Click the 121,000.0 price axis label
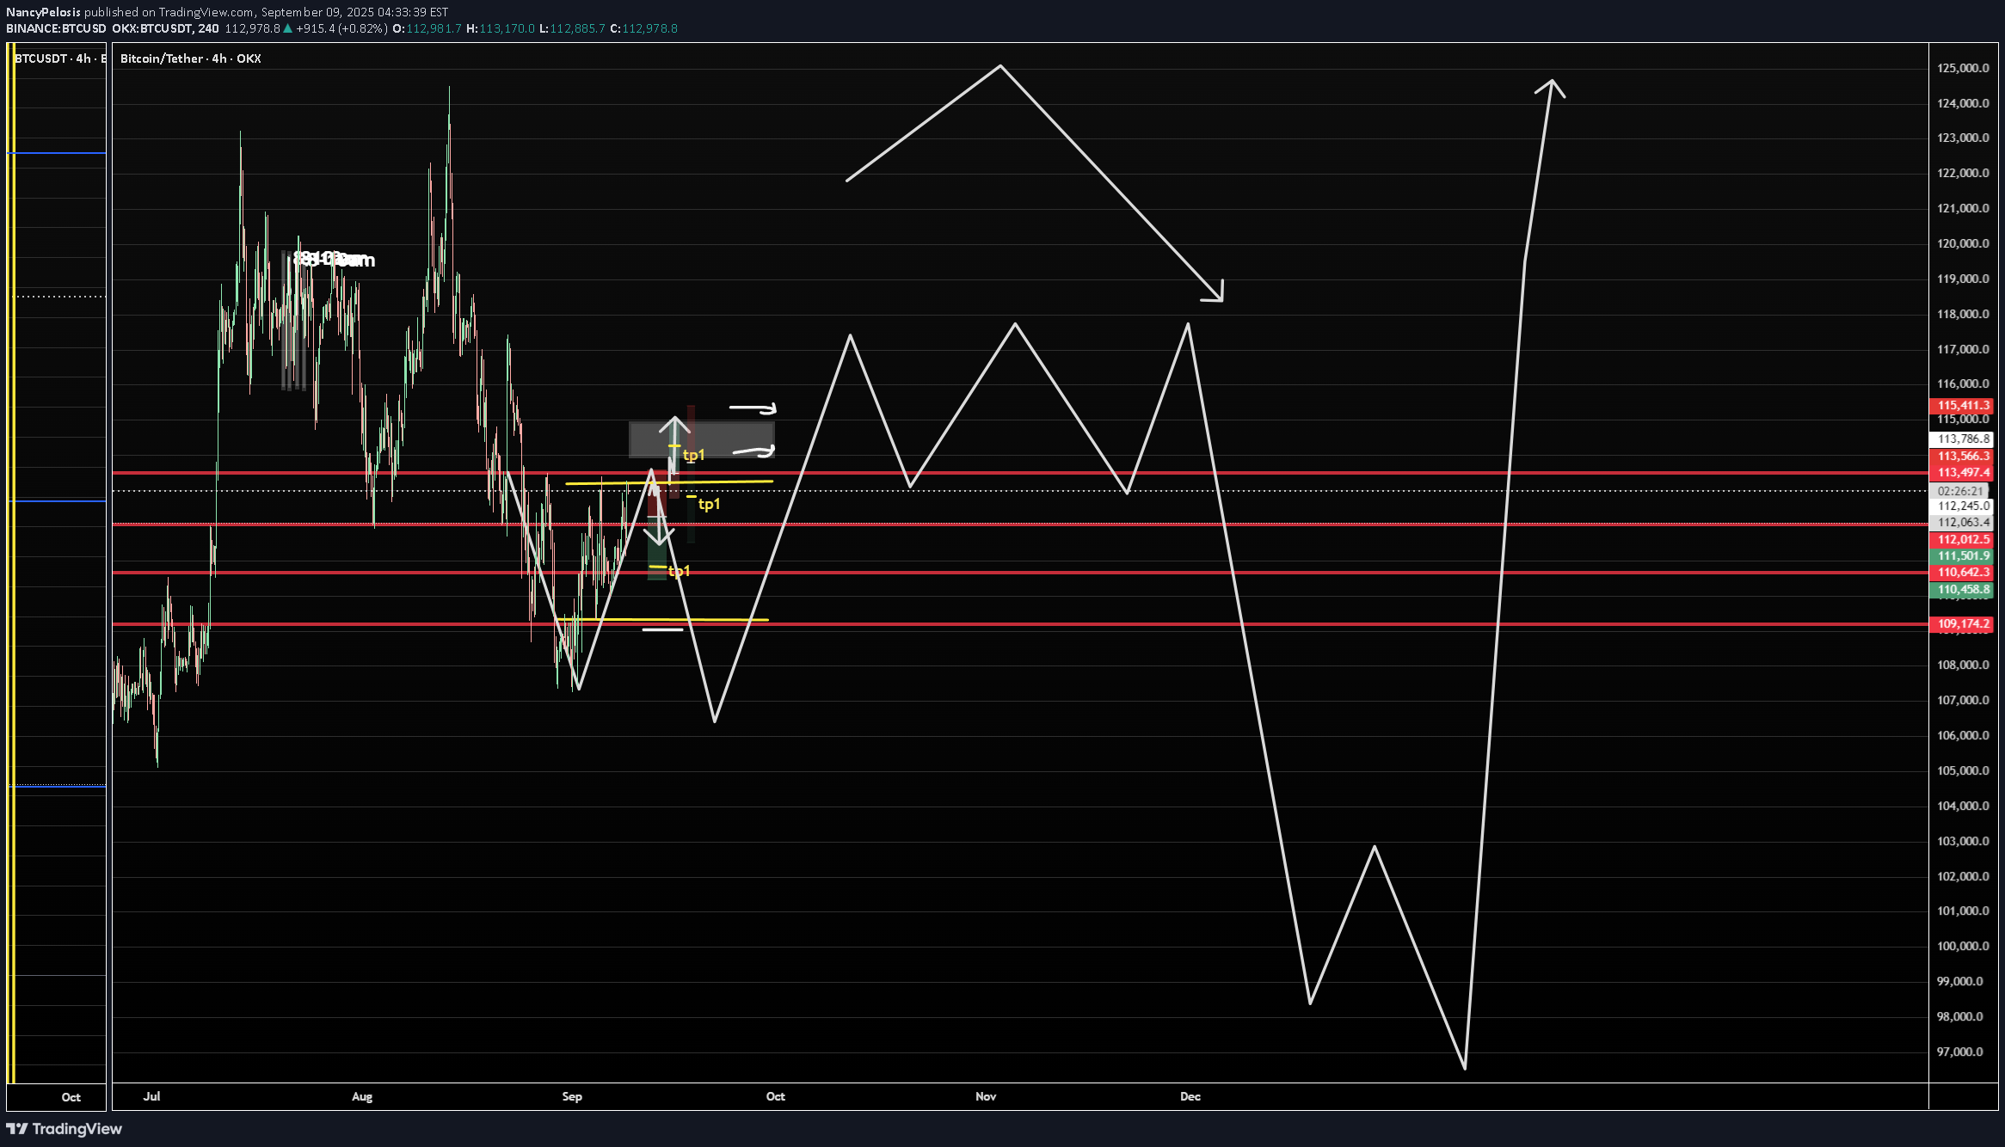Screen dimensions: 2005x1147 [x=1963, y=208]
